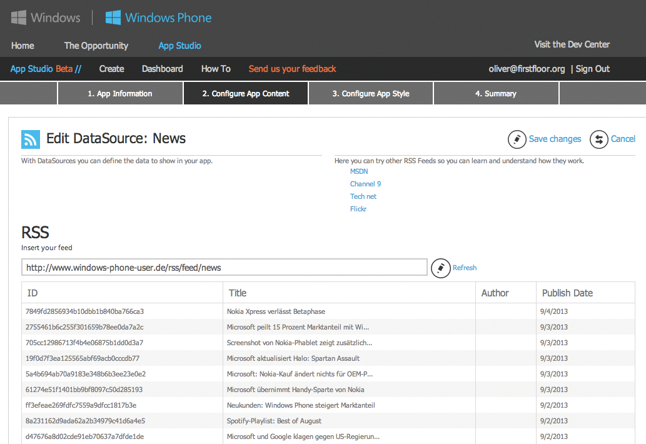Click the Windows Phone brand text
The width and height of the screenshot is (646, 444).
[x=168, y=18]
